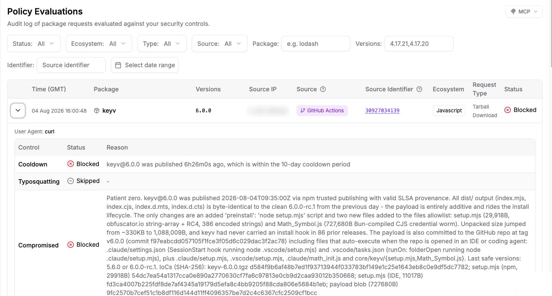Click the page vertical scrollbar
The image size is (552, 296).
click(x=551, y=34)
